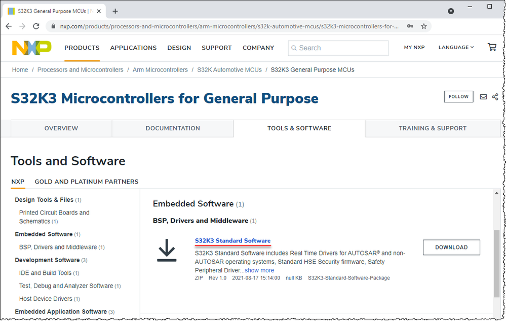
Task: Expand the description with show more
Action: pos(259,270)
